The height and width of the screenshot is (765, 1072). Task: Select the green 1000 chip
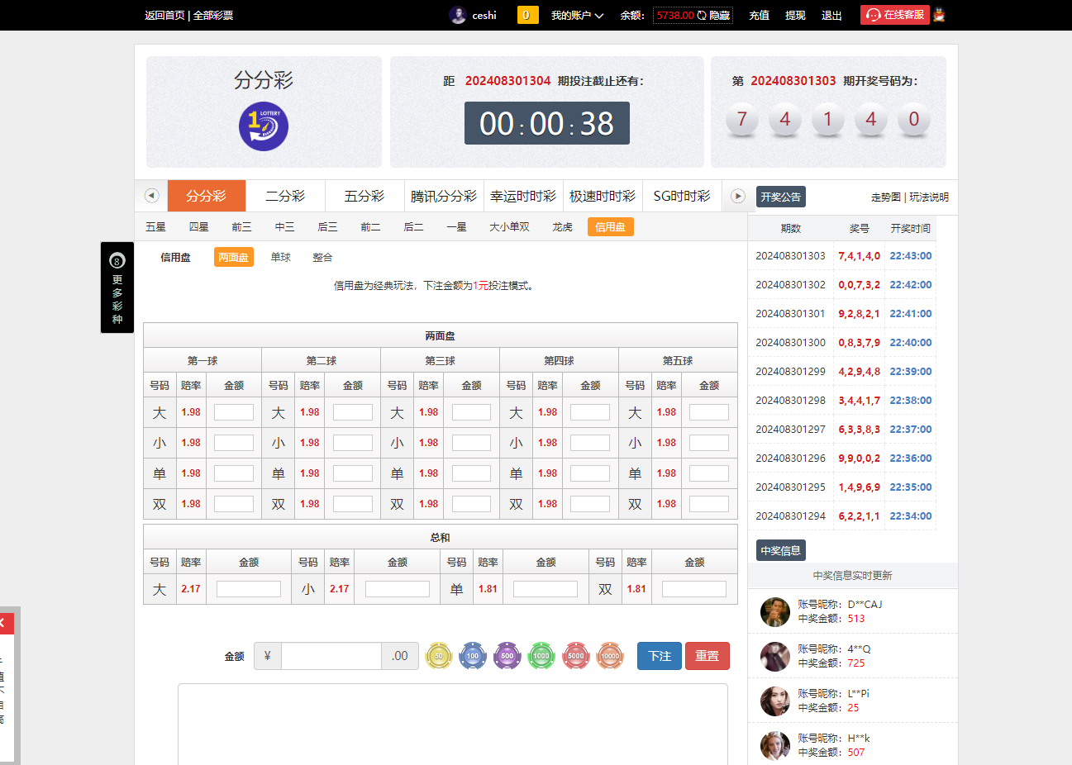[x=541, y=656]
